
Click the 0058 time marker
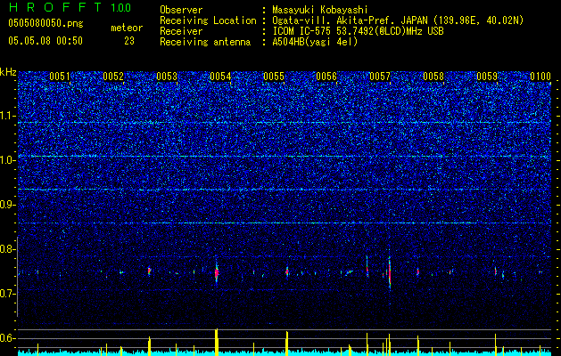(433, 77)
